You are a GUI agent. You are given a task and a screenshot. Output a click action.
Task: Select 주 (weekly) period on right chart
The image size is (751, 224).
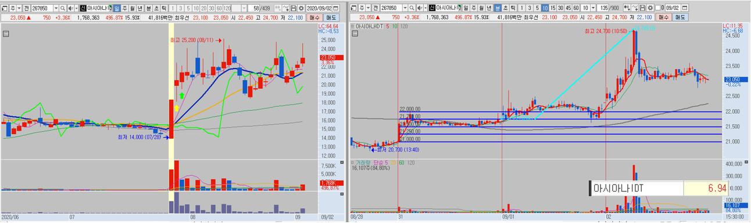[473, 8]
